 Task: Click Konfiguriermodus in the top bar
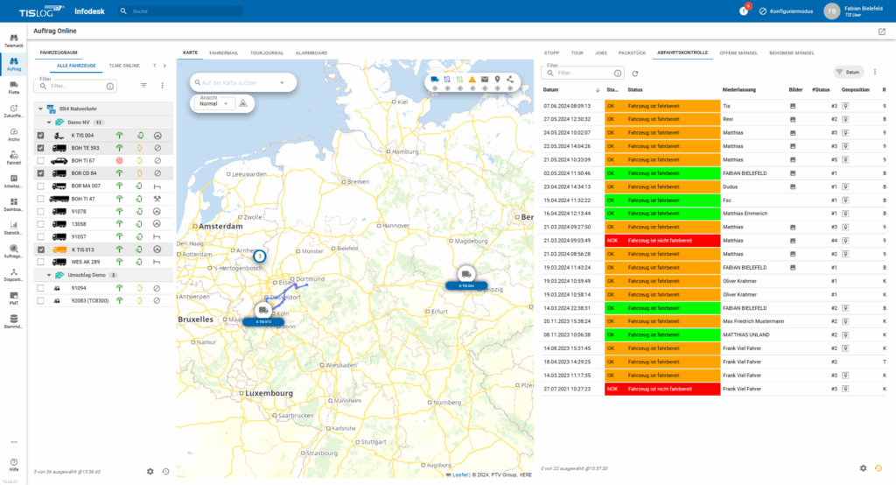pyautogui.click(x=785, y=11)
